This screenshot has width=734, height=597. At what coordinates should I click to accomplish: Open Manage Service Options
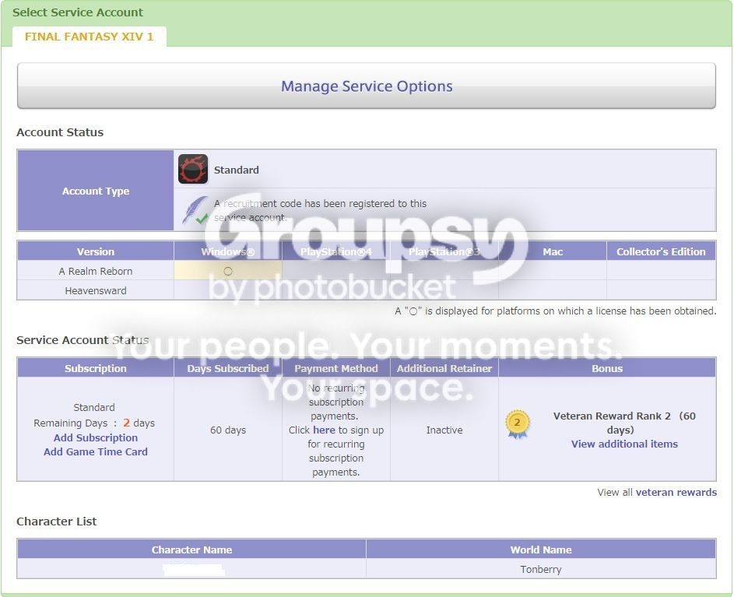367,86
